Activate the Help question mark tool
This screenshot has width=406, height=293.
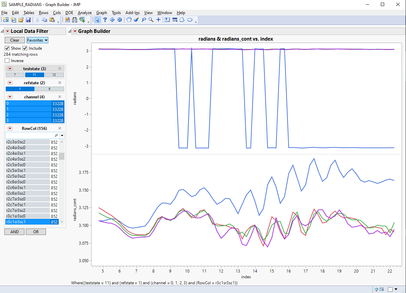105,20
